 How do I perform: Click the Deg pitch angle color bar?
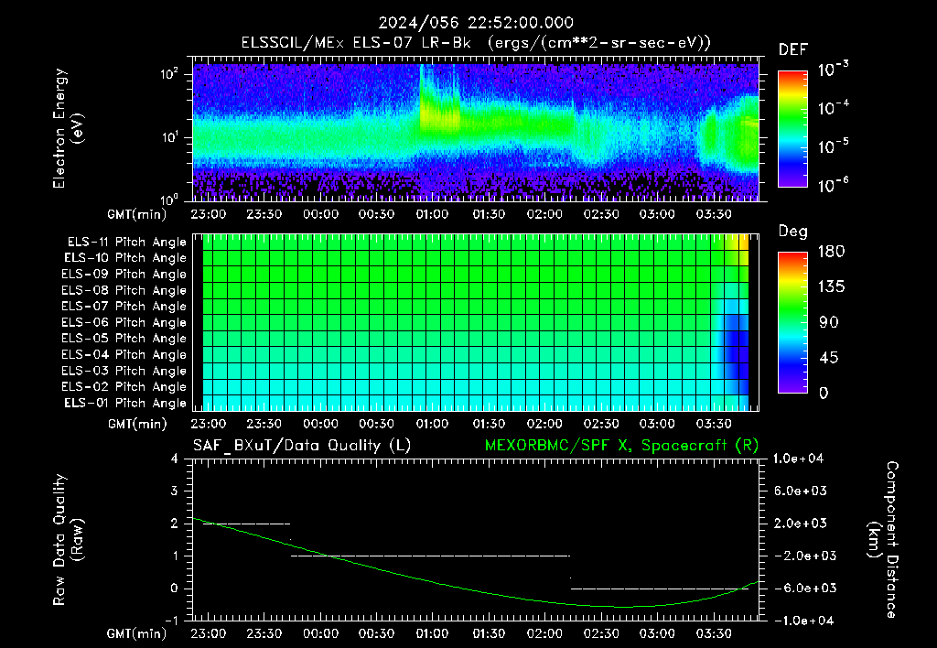792,322
